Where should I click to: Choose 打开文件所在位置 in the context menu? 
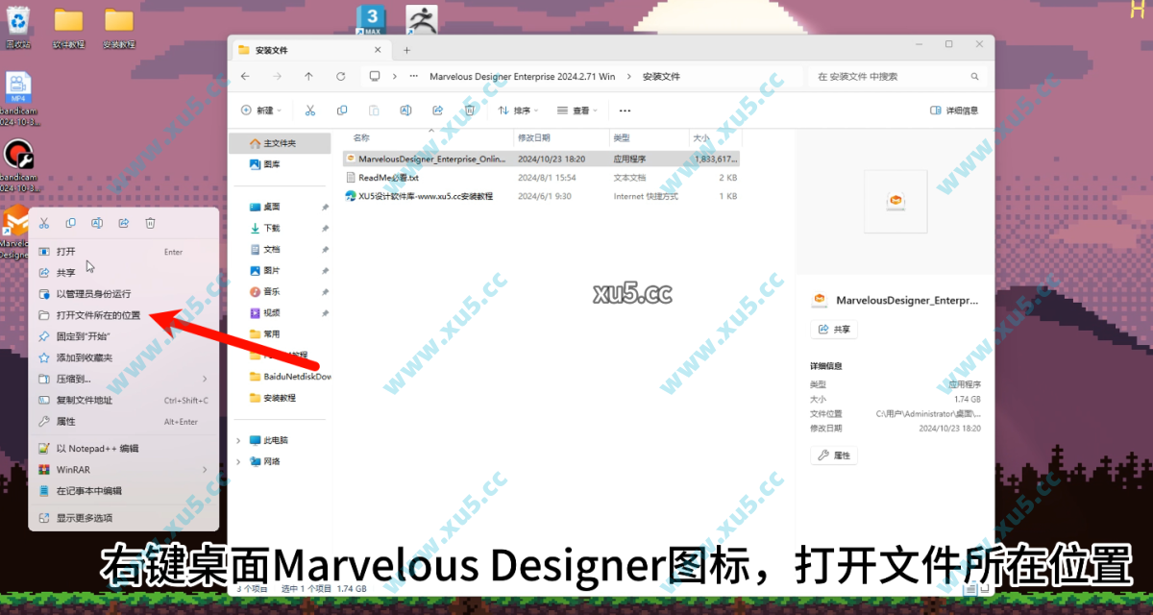[106, 314]
